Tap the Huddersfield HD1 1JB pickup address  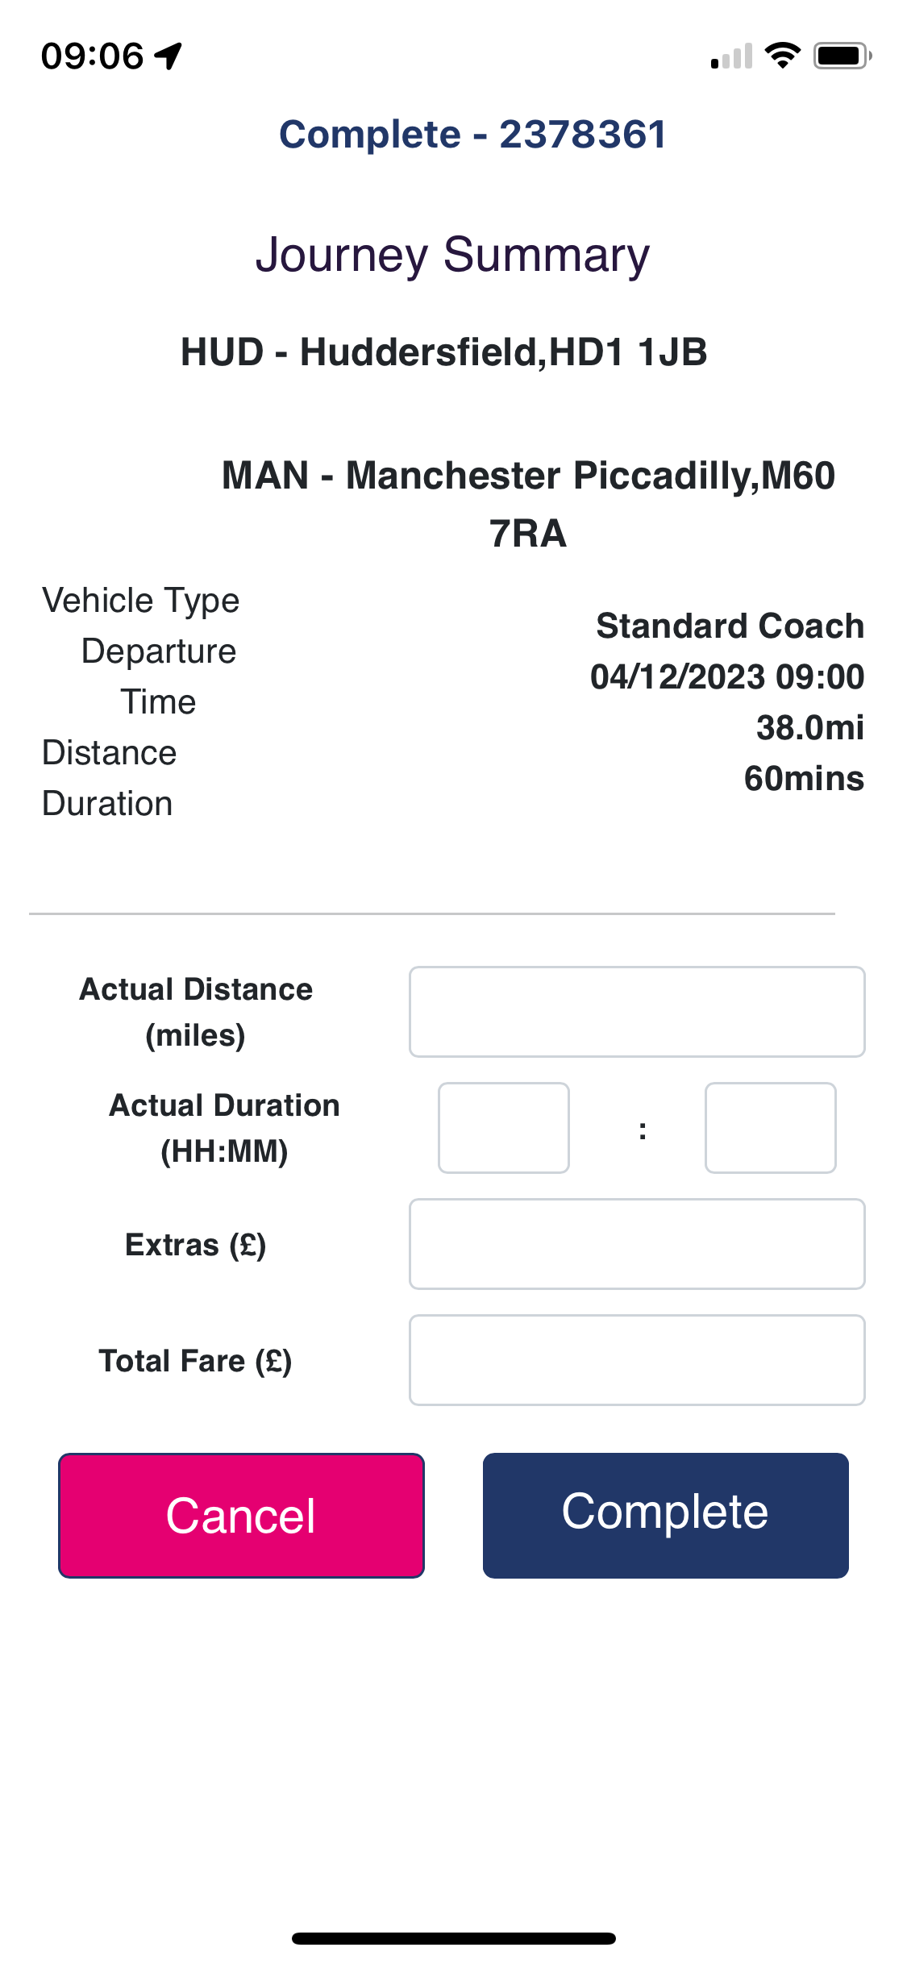[444, 352]
